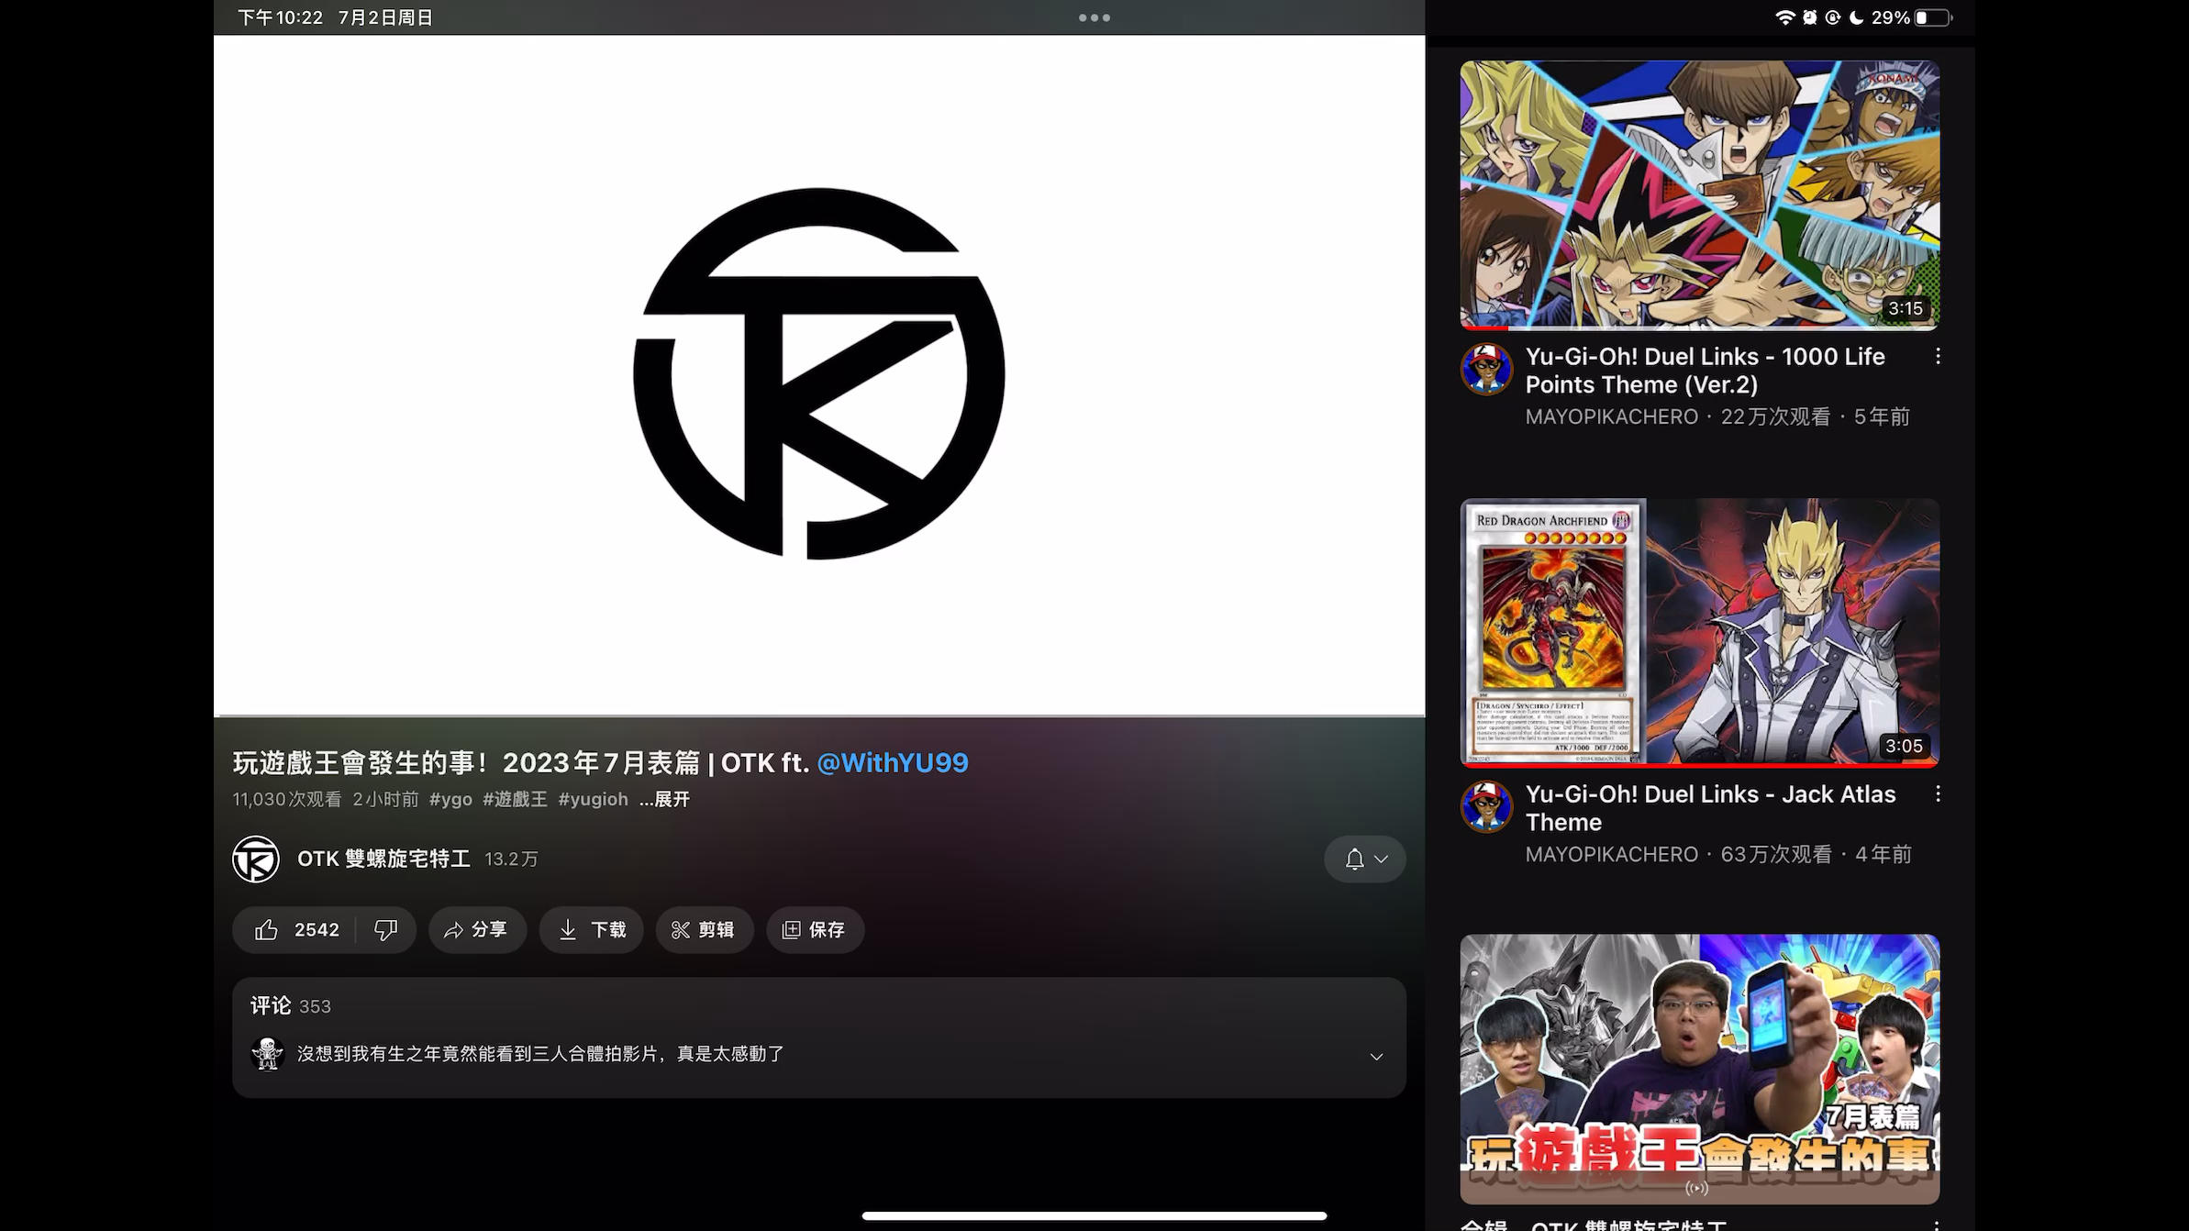Open the OTK 雙螺旋宅特工 channel avatar
The image size is (2189, 1231).
(x=256, y=859)
